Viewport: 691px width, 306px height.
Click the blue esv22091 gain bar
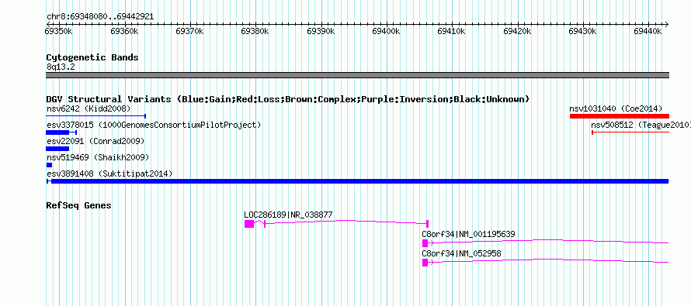pyautogui.click(x=57, y=149)
